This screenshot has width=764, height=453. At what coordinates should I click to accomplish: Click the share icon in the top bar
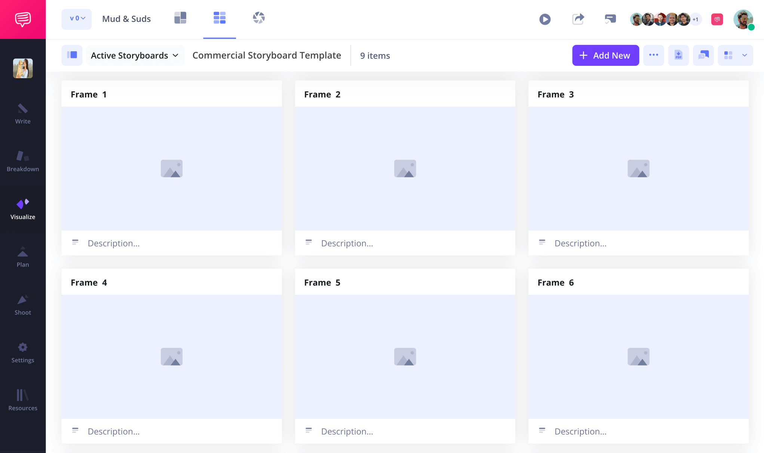(x=578, y=19)
